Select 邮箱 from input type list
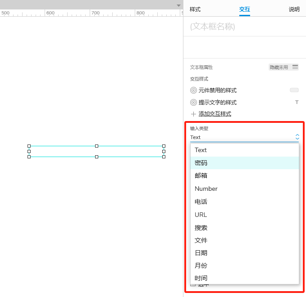The height and width of the screenshot is (297, 306). [x=245, y=175]
